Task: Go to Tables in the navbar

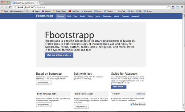Action: (x=90, y=16)
